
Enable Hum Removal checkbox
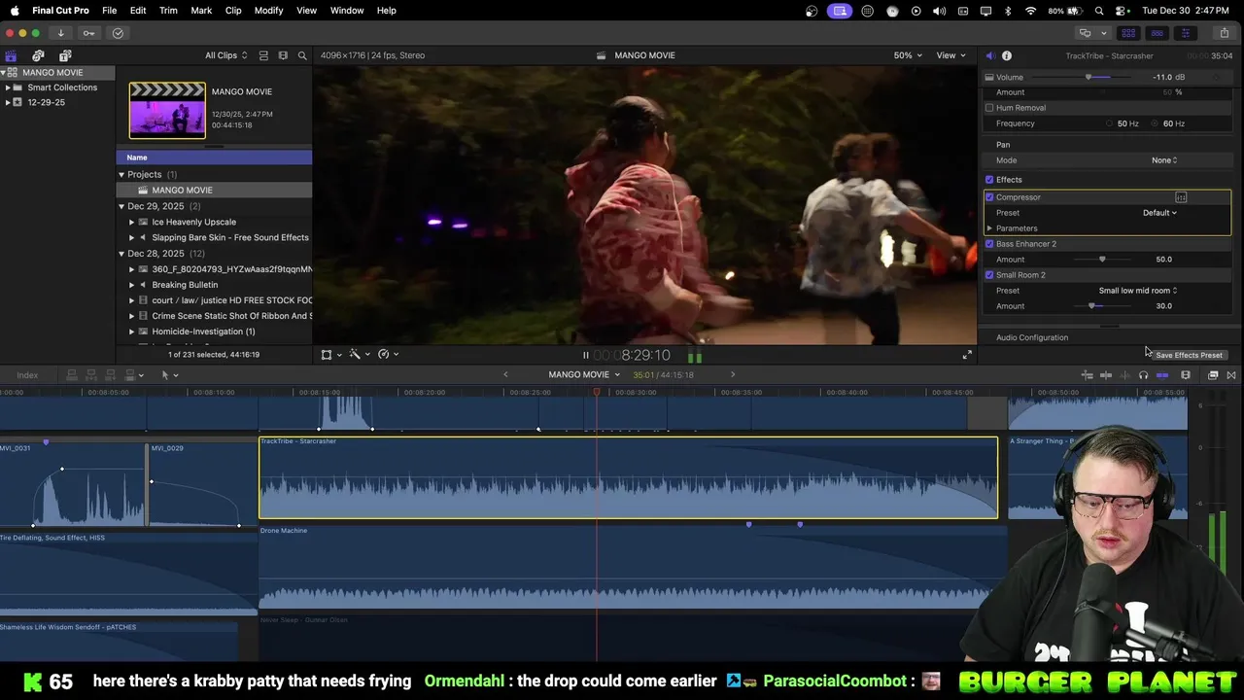[x=989, y=108]
